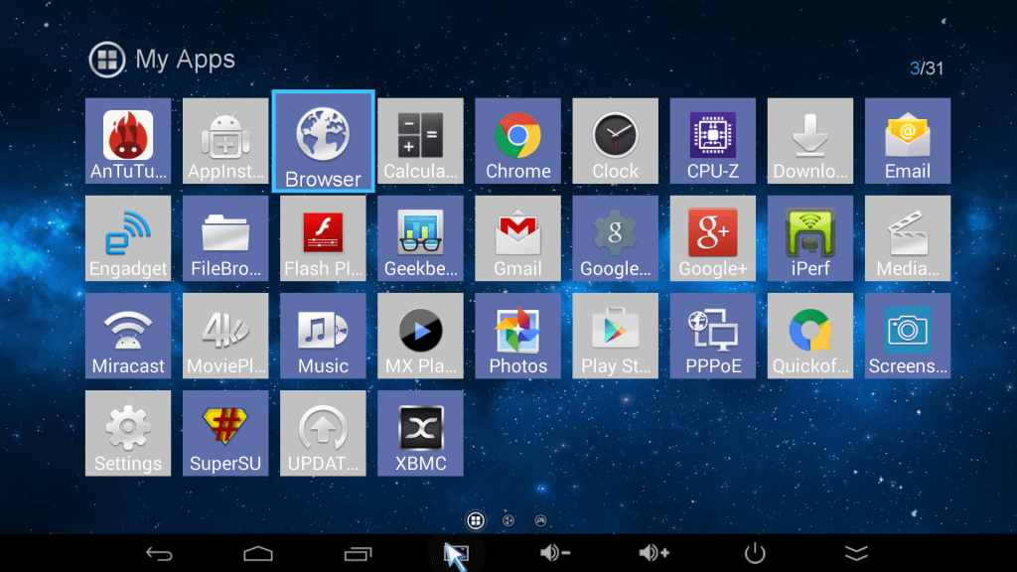Open the Email app
The height and width of the screenshot is (572, 1017).
pyautogui.click(x=908, y=141)
